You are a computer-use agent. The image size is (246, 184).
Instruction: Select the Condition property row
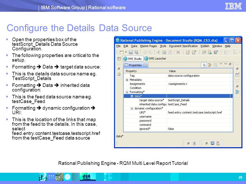click(178, 88)
